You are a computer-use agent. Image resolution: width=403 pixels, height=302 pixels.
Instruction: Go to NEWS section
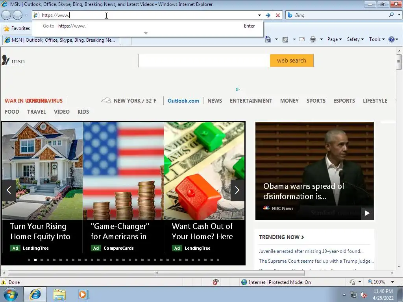(214, 101)
